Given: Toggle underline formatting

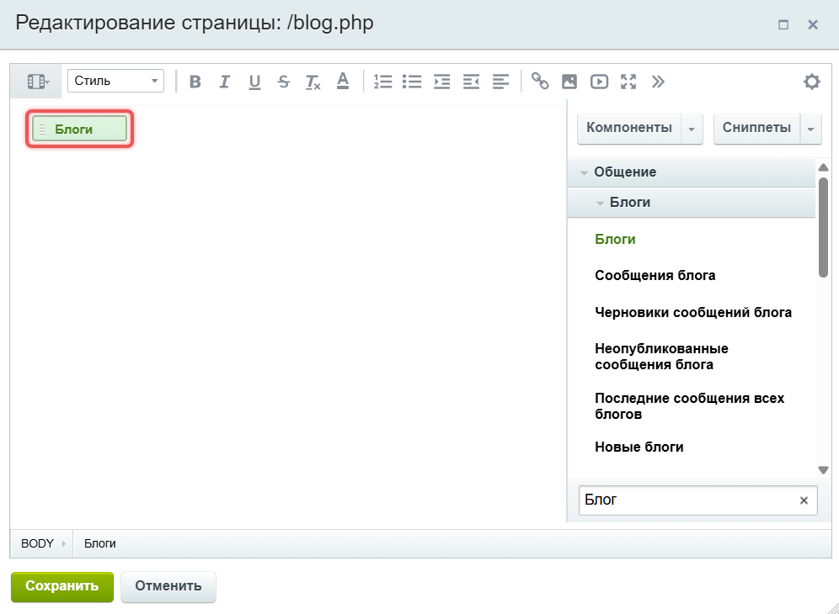Looking at the screenshot, I should 254,82.
